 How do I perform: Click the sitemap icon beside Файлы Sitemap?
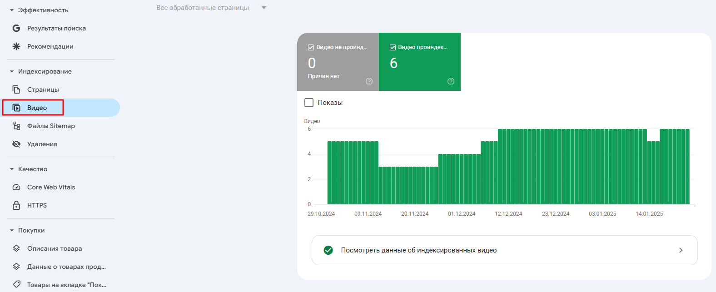16,126
